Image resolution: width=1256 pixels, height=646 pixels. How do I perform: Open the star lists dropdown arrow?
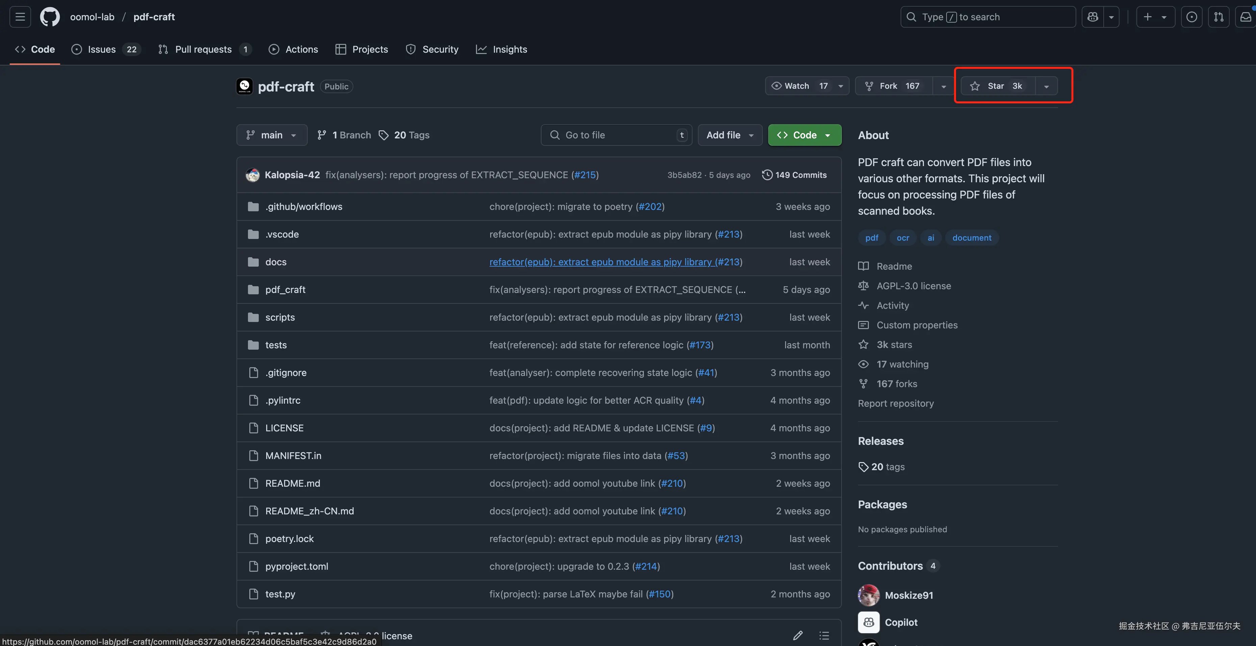1046,86
